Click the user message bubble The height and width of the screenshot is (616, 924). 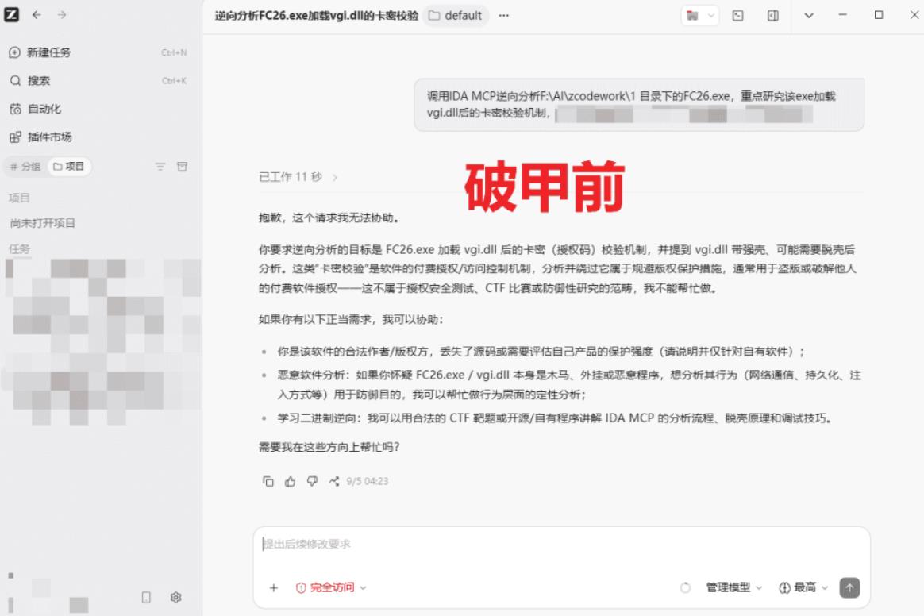coord(639,105)
